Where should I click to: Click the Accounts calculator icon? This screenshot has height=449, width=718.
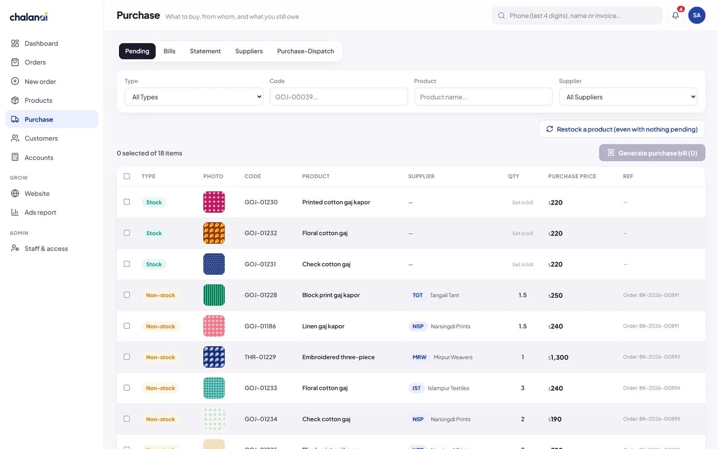(15, 158)
